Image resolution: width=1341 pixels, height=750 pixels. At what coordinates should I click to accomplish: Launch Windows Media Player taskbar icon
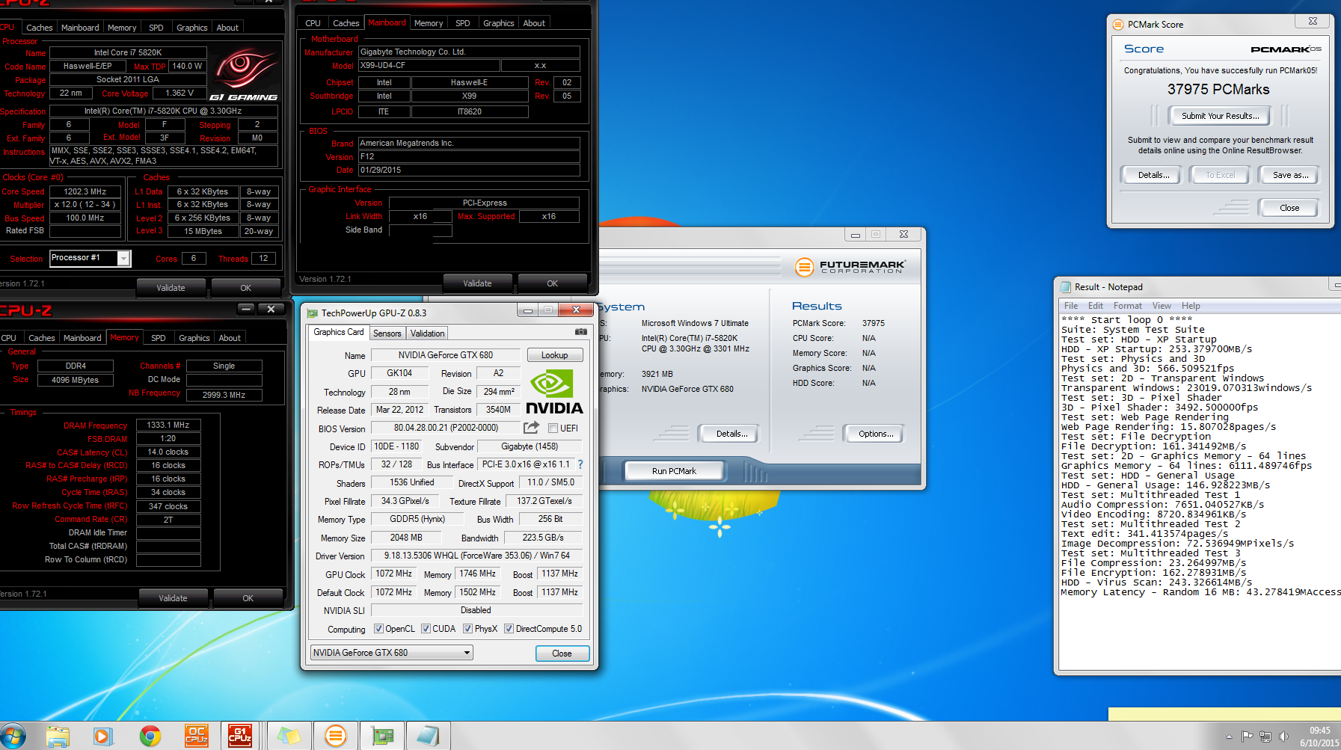click(102, 737)
